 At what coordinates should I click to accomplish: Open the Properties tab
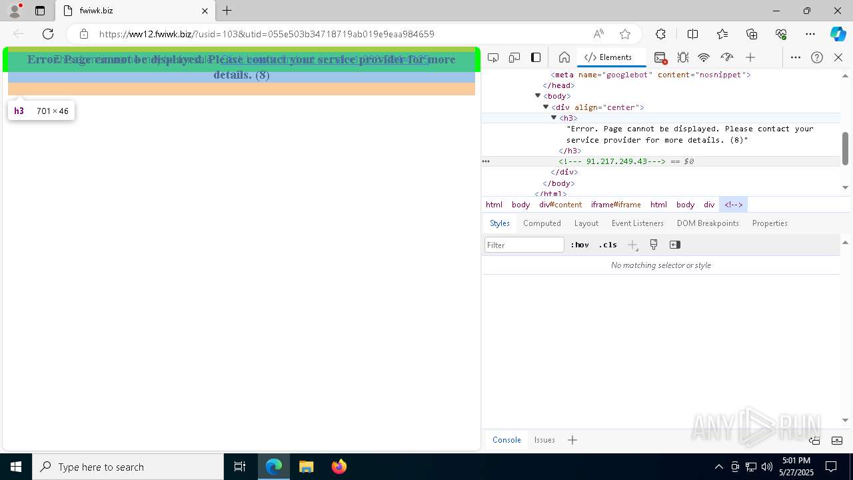pos(770,223)
